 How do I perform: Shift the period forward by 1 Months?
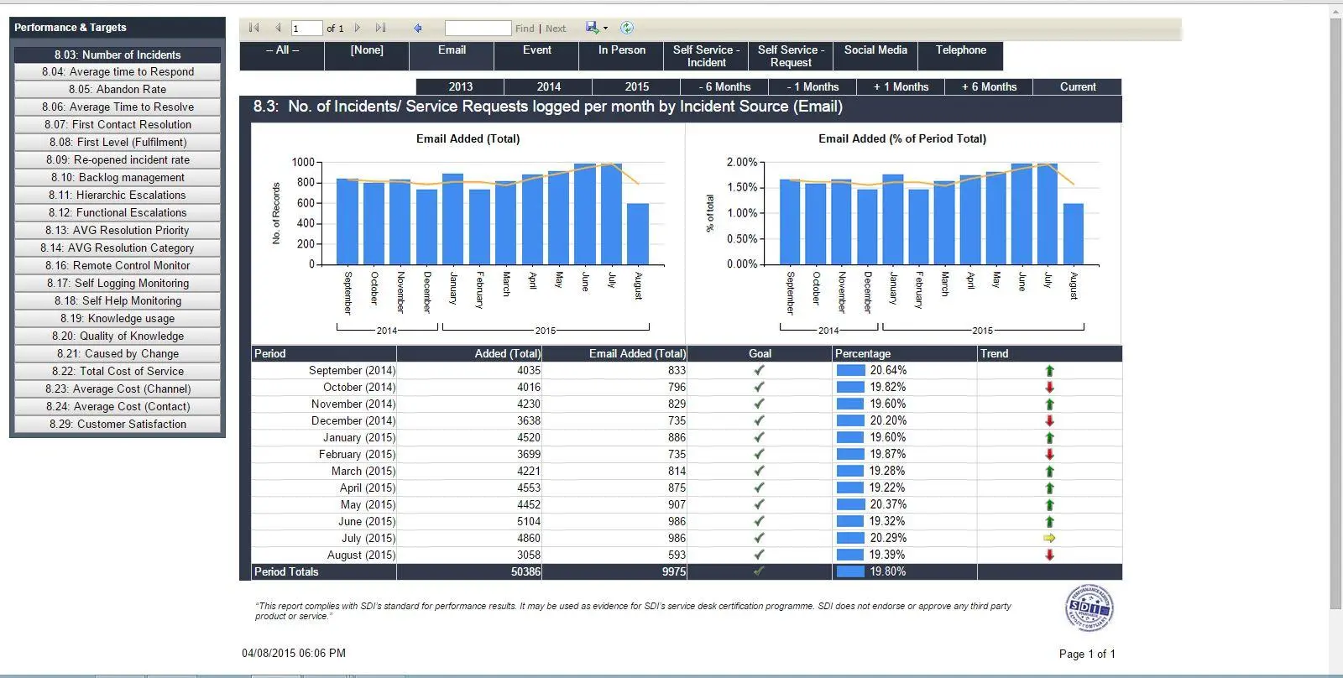coord(901,86)
